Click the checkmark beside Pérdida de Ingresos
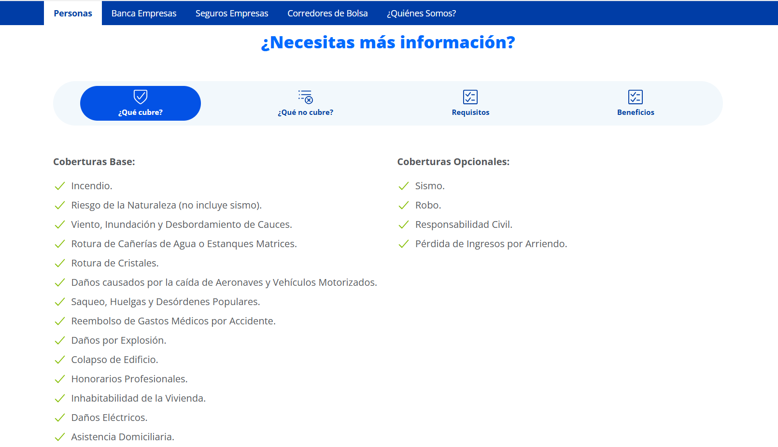 404,244
